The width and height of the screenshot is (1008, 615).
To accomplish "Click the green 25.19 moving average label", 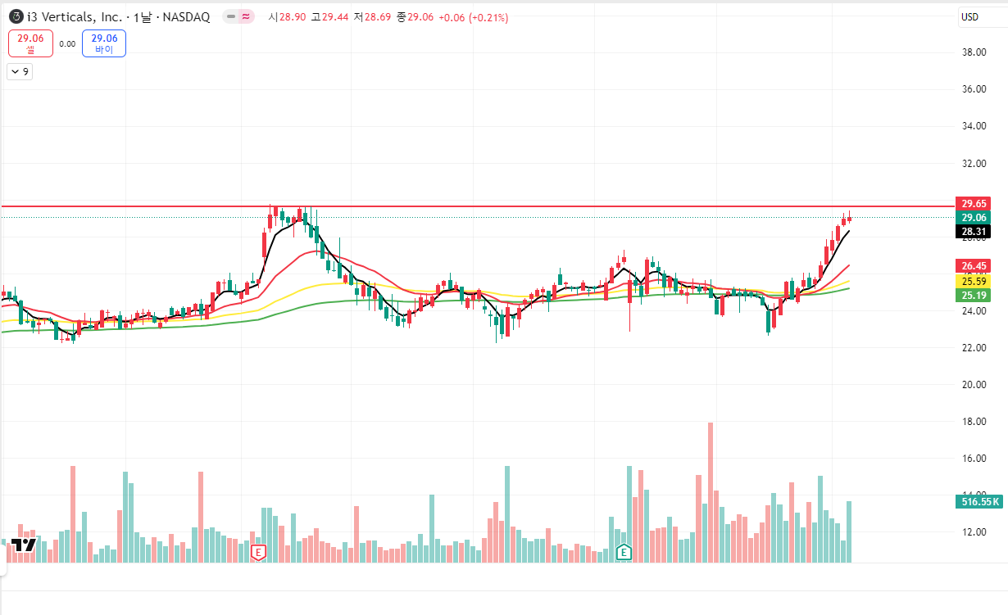I will click(x=974, y=295).
